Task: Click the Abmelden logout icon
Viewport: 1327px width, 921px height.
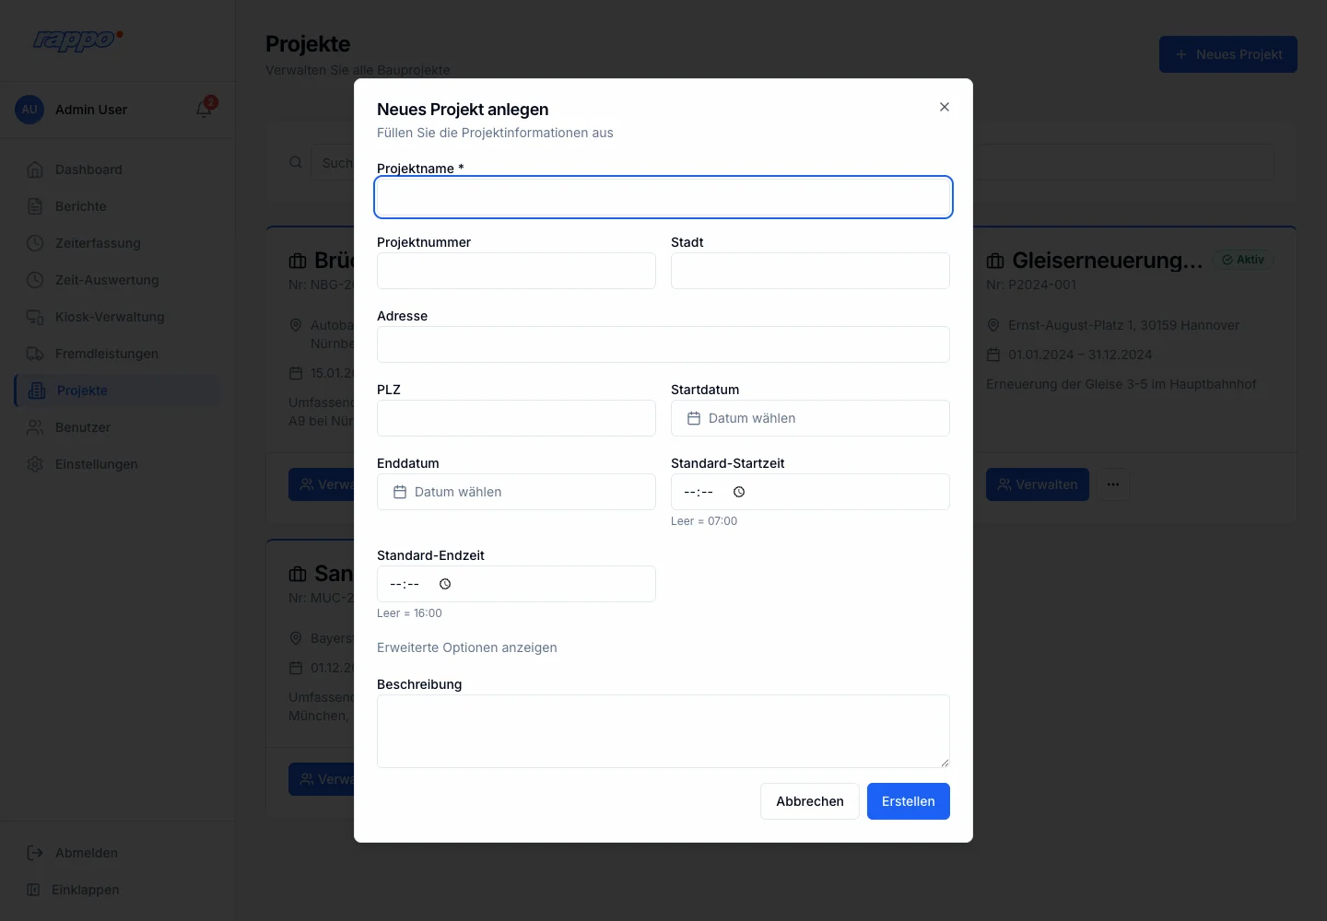Action: coord(35,853)
